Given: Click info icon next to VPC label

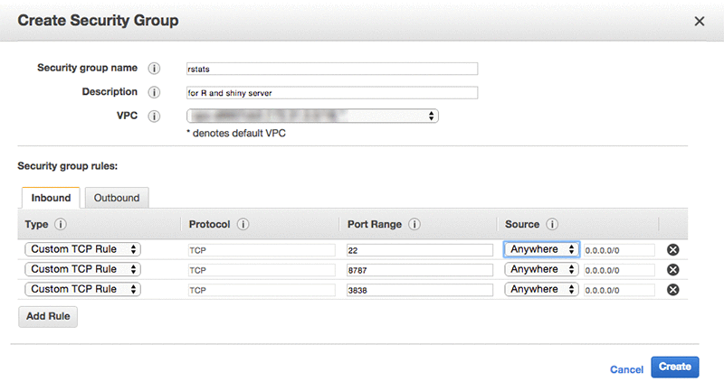Looking at the screenshot, I should click(x=154, y=116).
